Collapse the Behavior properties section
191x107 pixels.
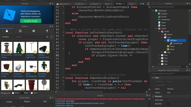[x=153, y=96]
